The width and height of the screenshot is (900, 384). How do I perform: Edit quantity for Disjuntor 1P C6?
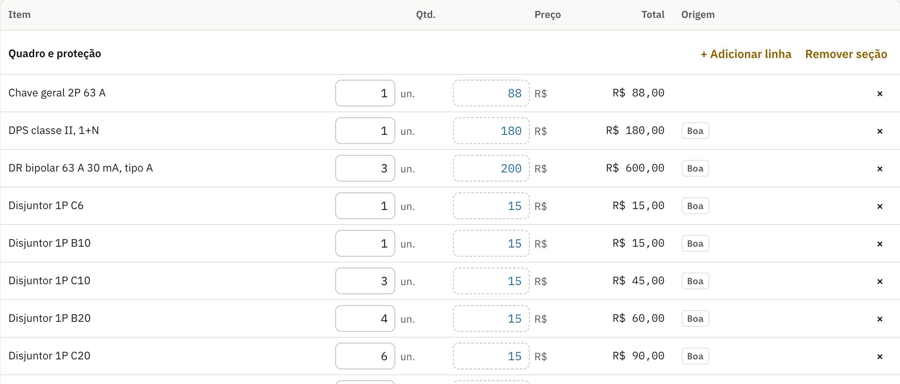click(365, 206)
